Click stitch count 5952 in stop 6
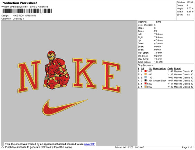Image resolution: width=195 pixels, height=150 pixels. (150, 87)
